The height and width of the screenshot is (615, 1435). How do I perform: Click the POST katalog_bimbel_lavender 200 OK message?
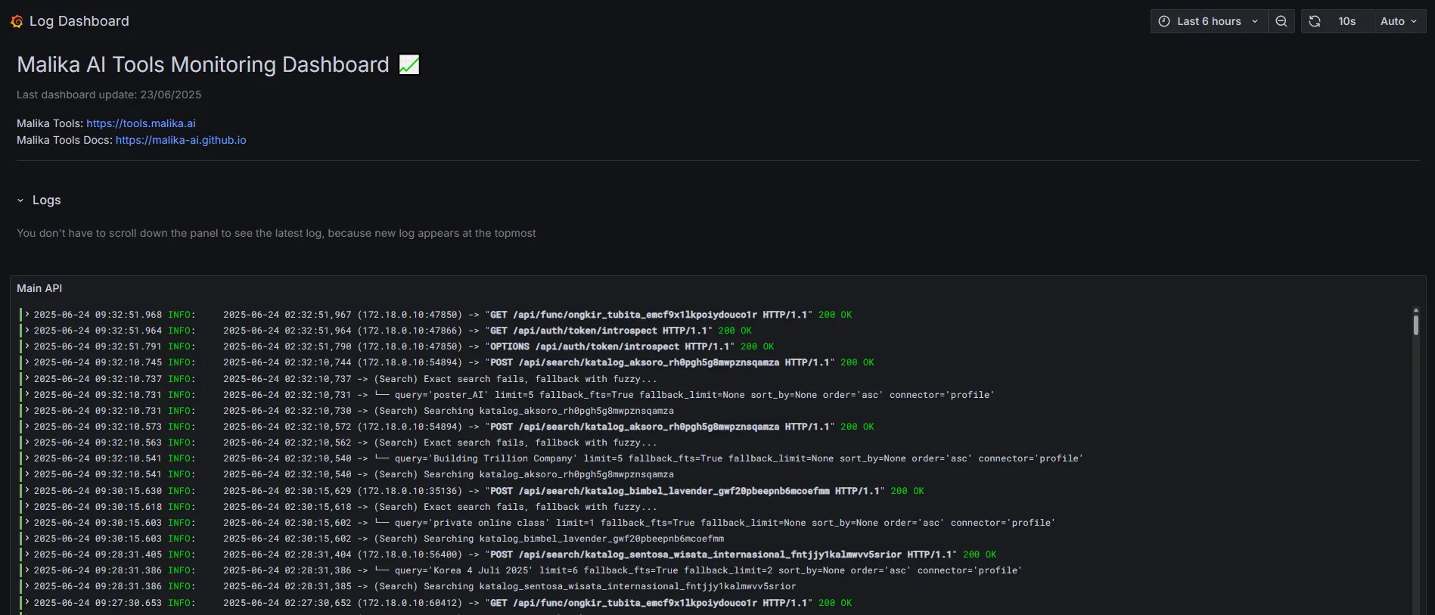573,491
